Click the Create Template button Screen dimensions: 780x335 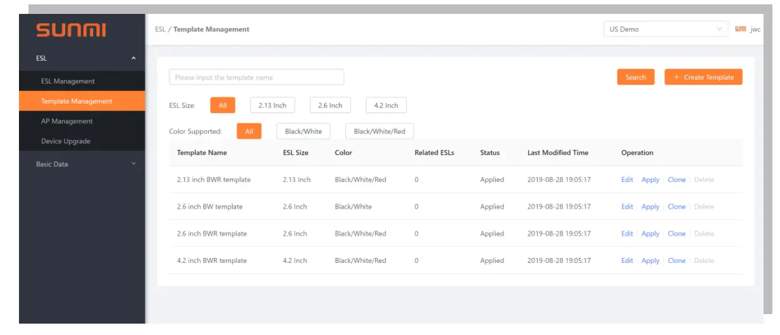click(703, 77)
